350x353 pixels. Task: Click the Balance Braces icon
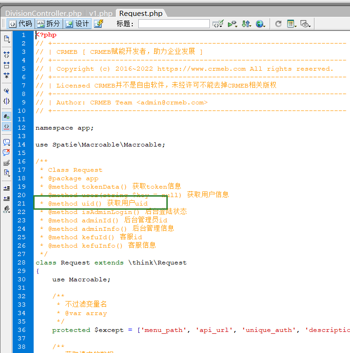[x=7, y=101]
